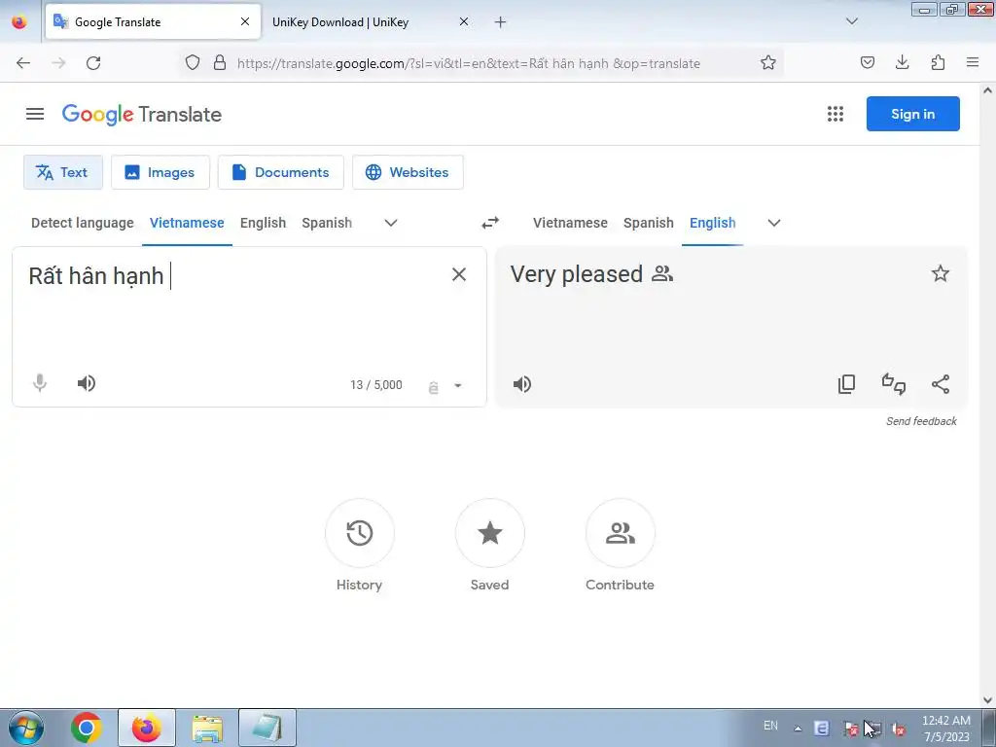Screen dimensions: 996x747
Task: Open Firefox extensions menu
Action: (938, 62)
